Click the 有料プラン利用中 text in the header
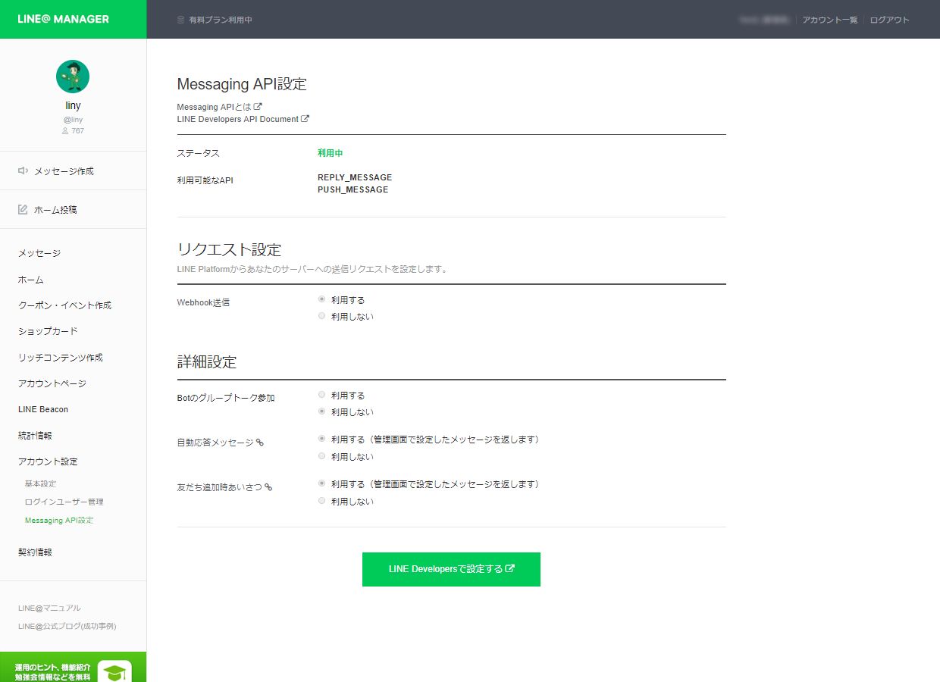Screen dimensions: 940x682 click(221, 20)
